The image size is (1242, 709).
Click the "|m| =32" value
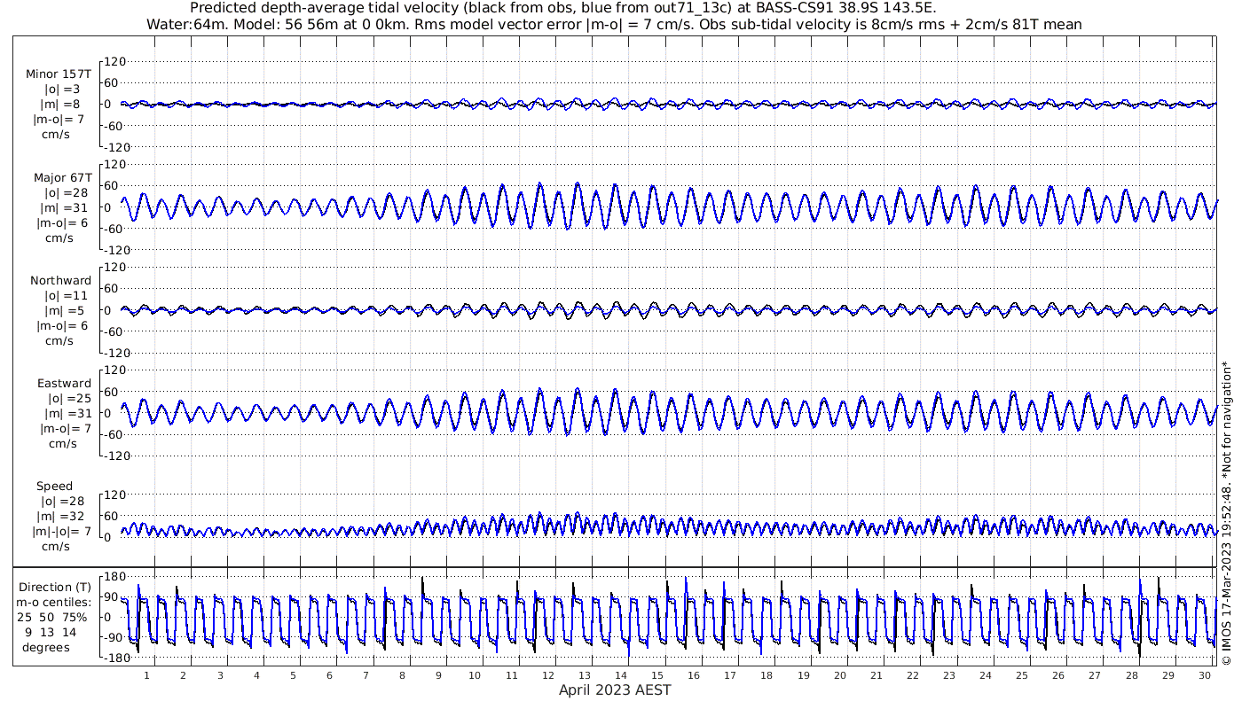(61, 516)
